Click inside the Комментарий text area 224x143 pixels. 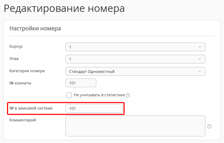tap(135, 126)
